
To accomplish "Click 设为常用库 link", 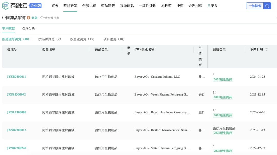I will coord(52,18).
